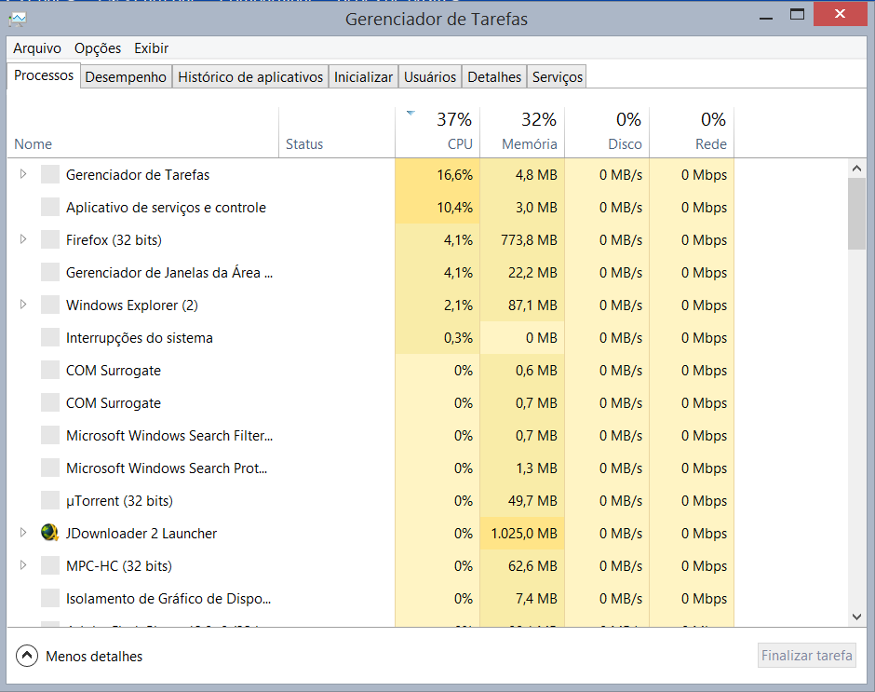Sort by the Status column header

(337, 132)
